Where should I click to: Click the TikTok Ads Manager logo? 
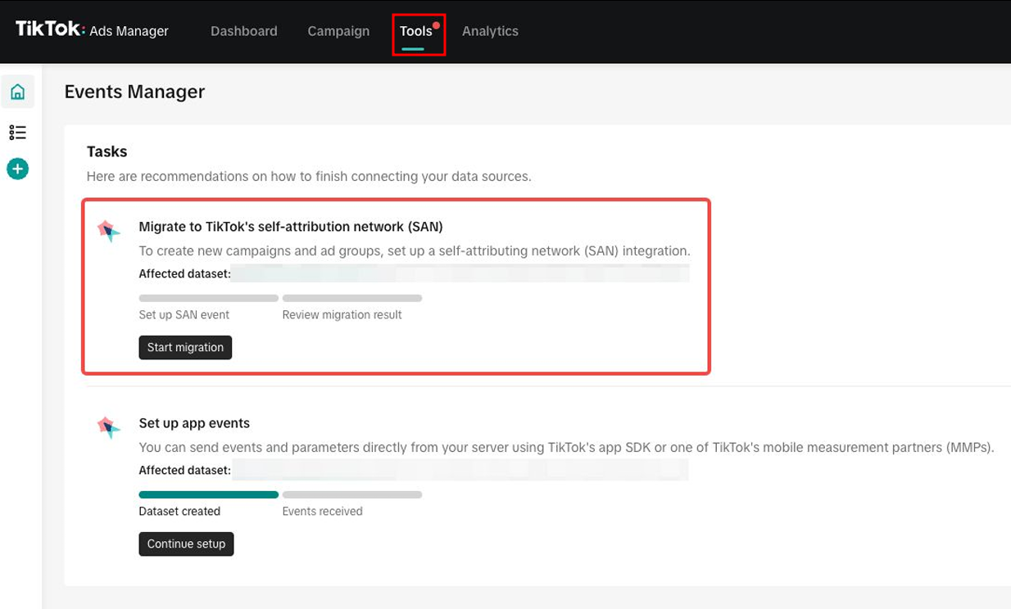point(92,30)
